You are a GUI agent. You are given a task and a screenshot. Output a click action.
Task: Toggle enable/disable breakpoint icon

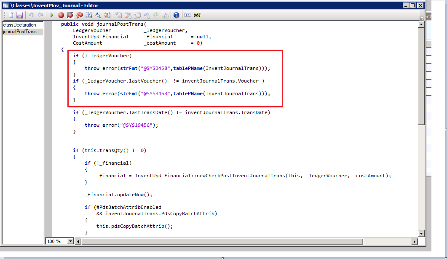(x=70, y=15)
